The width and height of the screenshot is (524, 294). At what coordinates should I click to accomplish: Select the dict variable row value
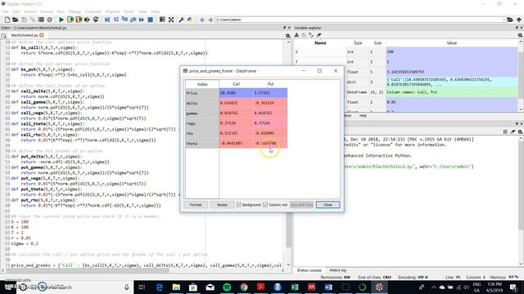point(451,82)
